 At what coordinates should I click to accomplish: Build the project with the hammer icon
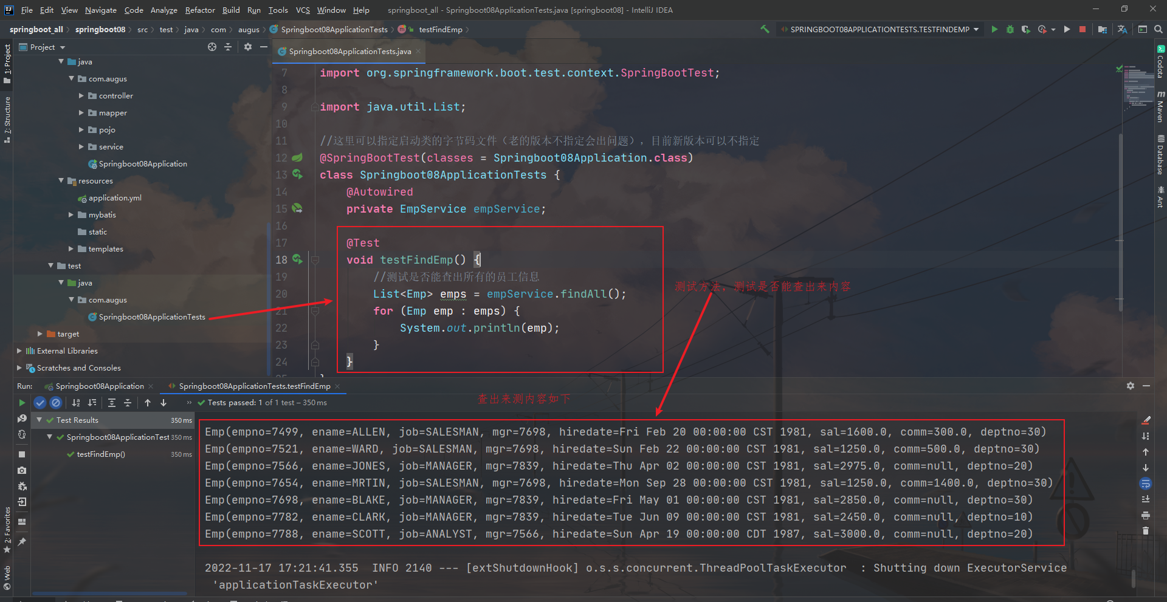click(765, 29)
